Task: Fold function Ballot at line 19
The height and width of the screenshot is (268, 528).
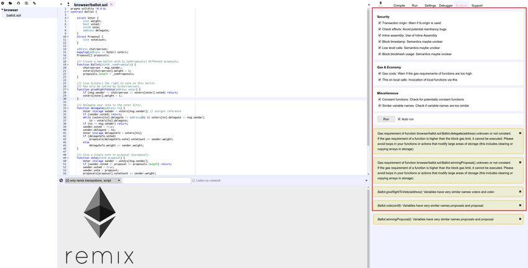Action: pos(68,65)
